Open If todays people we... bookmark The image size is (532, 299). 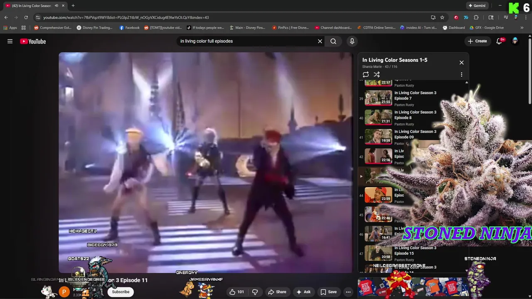pos(205,28)
